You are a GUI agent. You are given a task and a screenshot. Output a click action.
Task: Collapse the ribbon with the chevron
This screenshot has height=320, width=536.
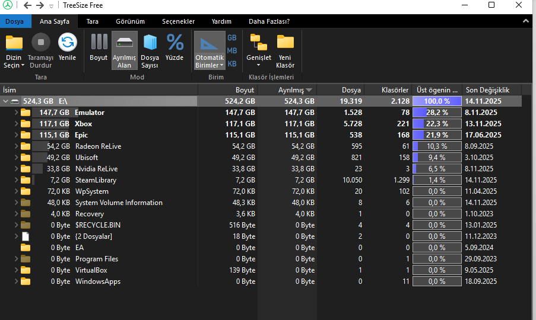526,21
